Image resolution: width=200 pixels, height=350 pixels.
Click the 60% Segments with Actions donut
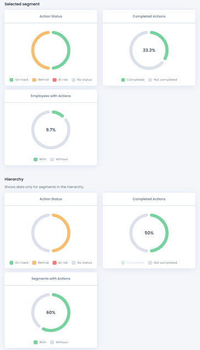click(51, 313)
